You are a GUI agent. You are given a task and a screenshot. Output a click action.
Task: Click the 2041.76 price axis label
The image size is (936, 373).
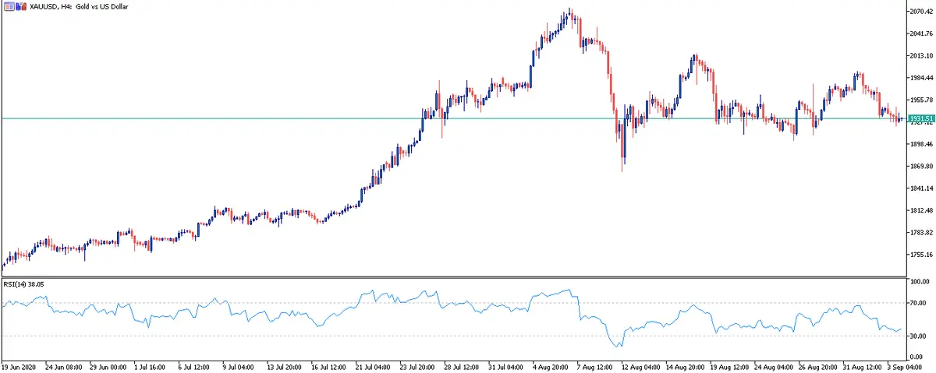click(921, 33)
